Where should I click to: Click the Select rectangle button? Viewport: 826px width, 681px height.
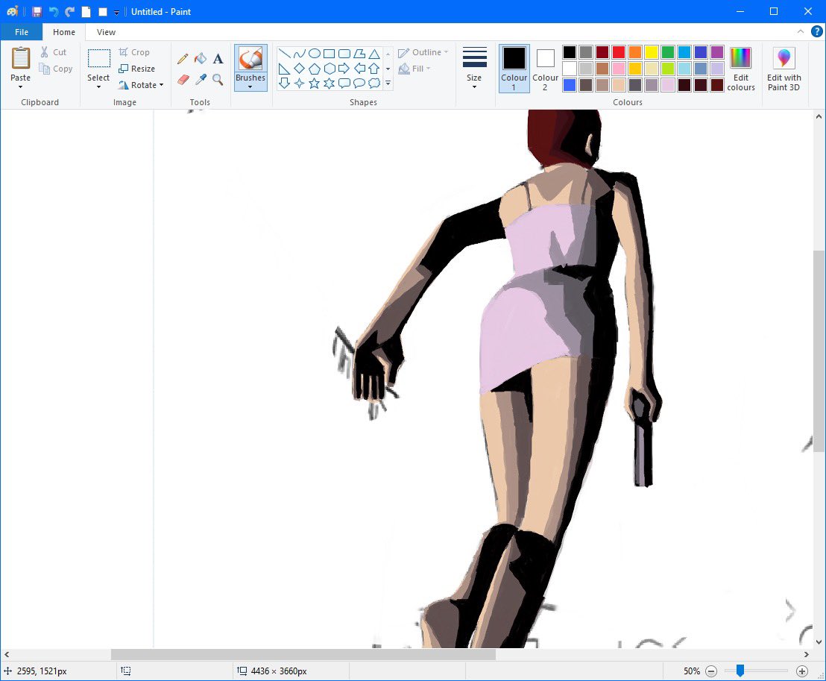[x=98, y=58]
